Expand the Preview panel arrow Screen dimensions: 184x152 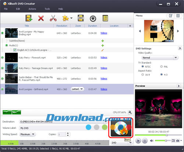(x=179, y=86)
